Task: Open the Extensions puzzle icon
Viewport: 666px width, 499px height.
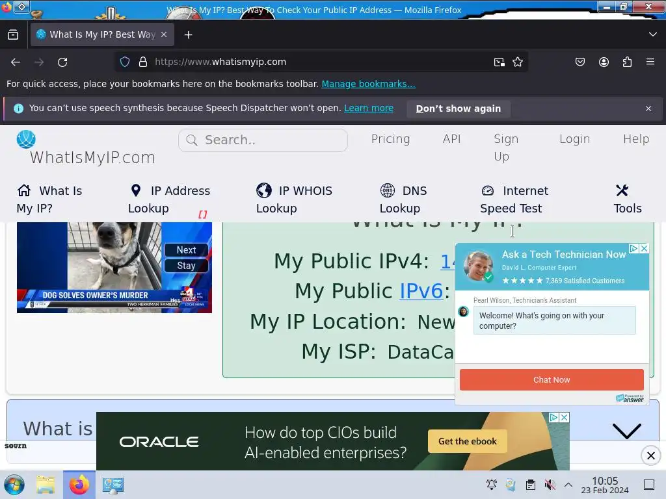Action: coord(627,62)
